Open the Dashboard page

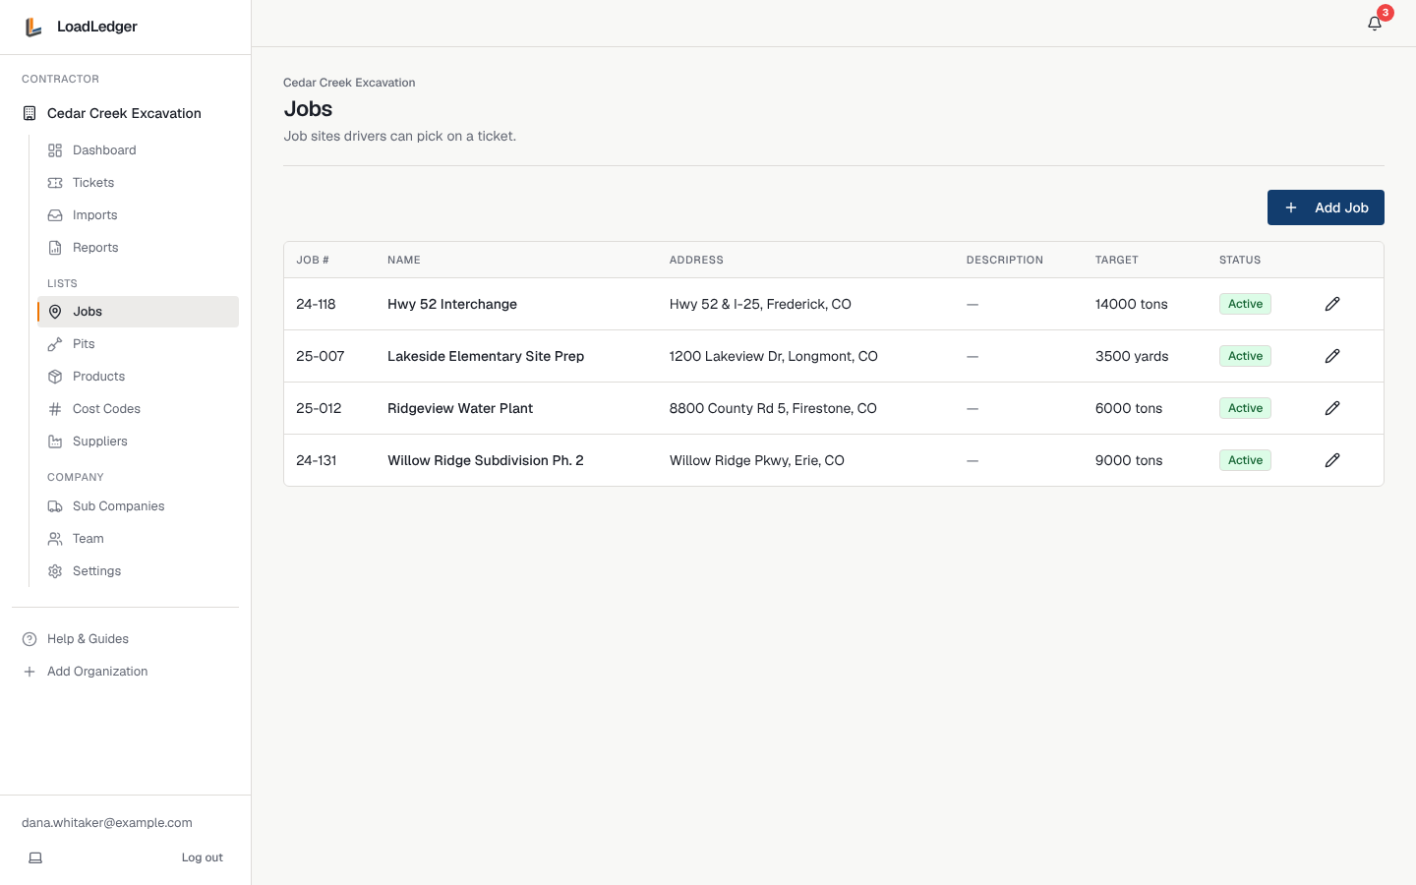pos(138,150)
